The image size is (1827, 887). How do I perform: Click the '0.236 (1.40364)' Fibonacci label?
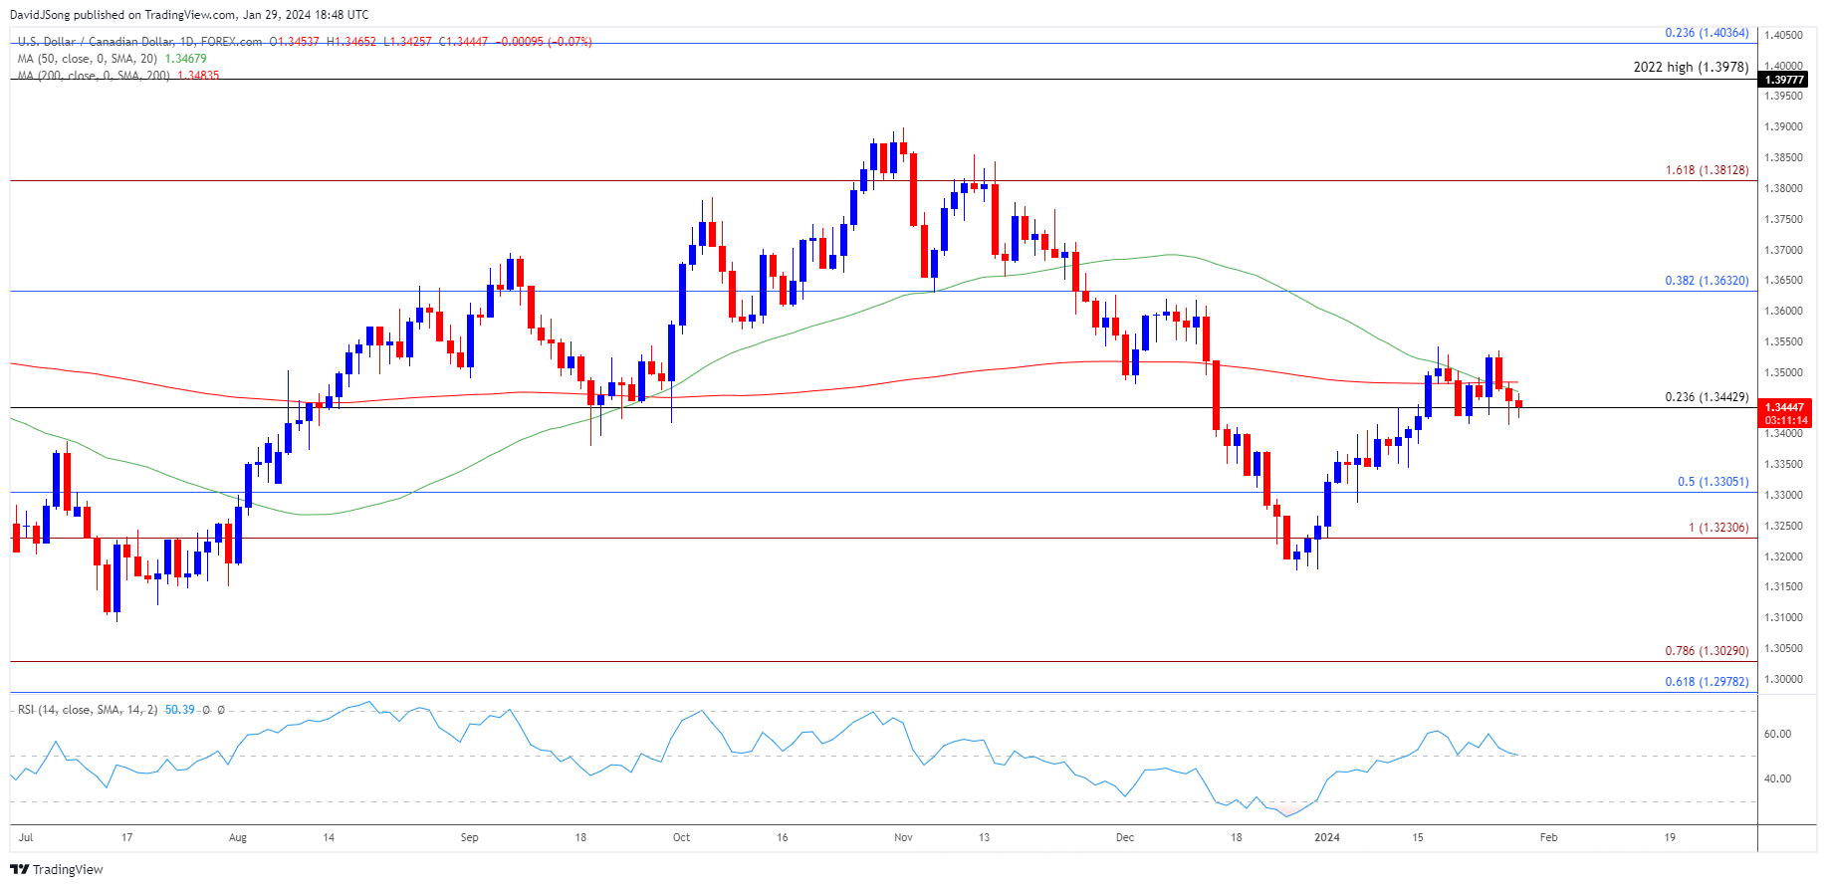(1707, 33)
